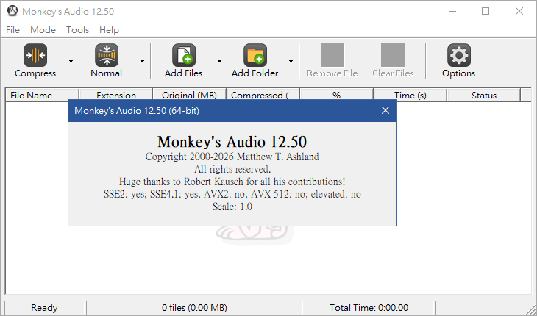Screen dimensions: 537x316
Task: Open the Tools menu
Action: pos(78,30)
